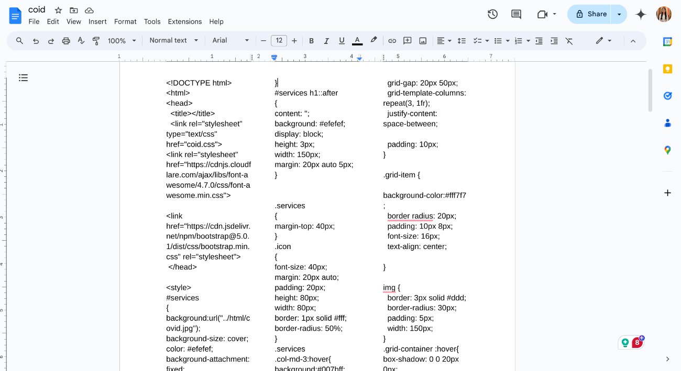Open Tasks notifications in the bottom corner

tap(636, 342)
